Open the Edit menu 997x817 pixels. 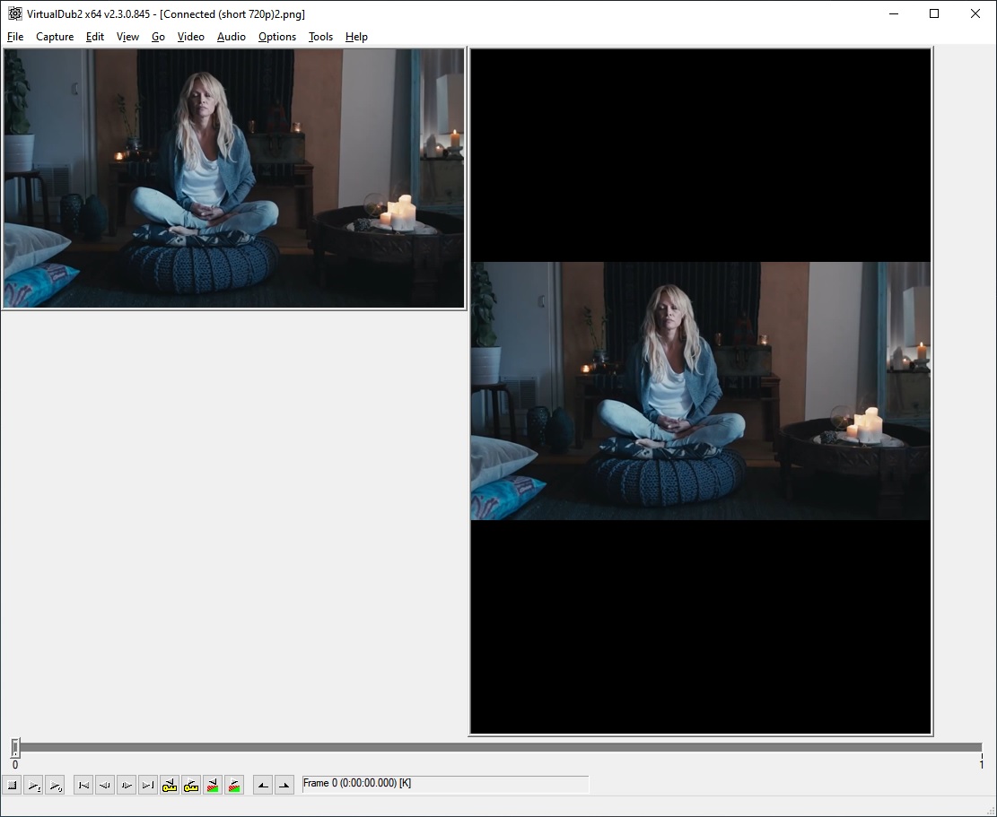point(95,37)
